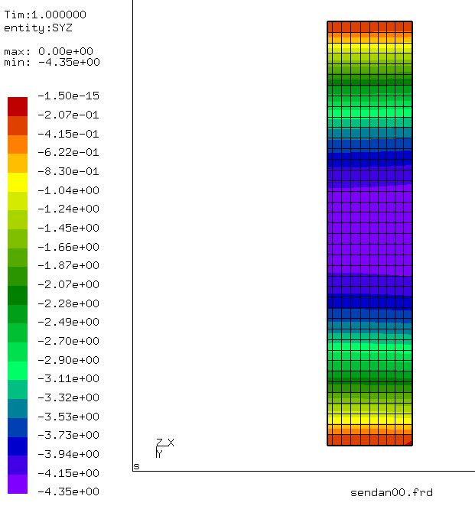The image size is (475, 506).
Task: Click legend value -3.73e+00
Action: (x=68, y=435)
